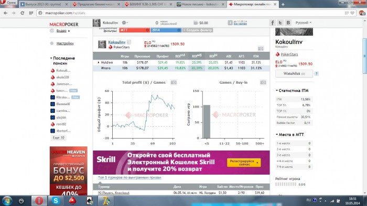Switch to the Выпуск 2013 tab
The width and height of the screenshot is (367, 206).
click(x=44, y=4)
